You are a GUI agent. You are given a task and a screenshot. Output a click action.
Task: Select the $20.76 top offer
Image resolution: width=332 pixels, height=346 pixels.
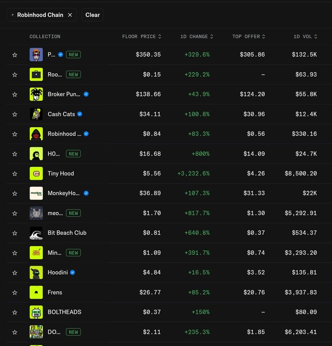point(254,293)
